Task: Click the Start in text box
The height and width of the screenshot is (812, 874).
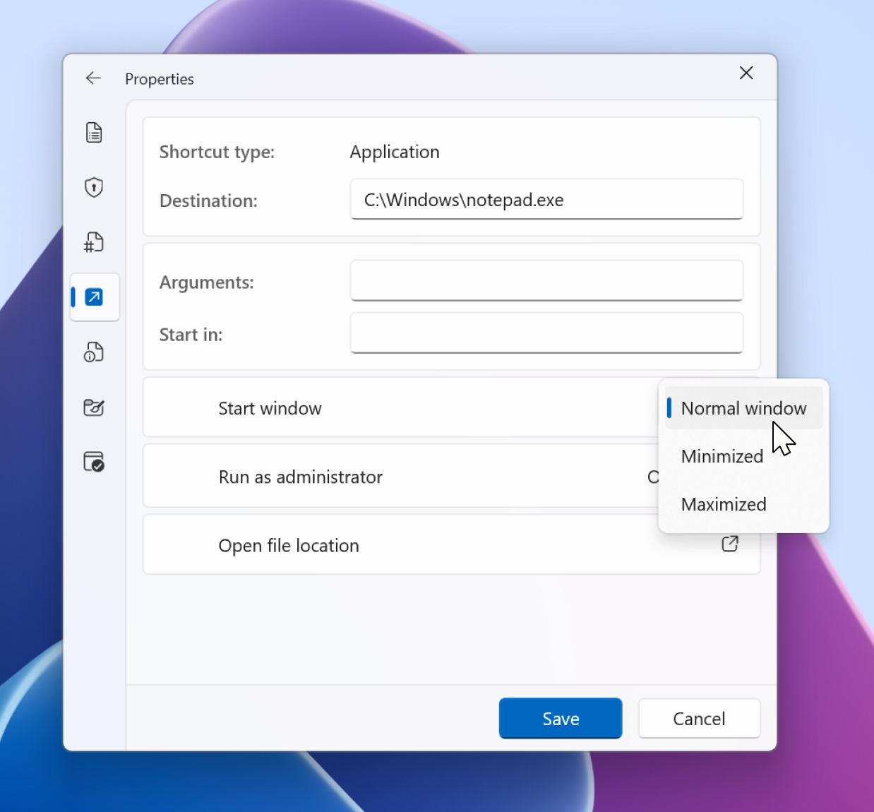Action: (546, 333)
